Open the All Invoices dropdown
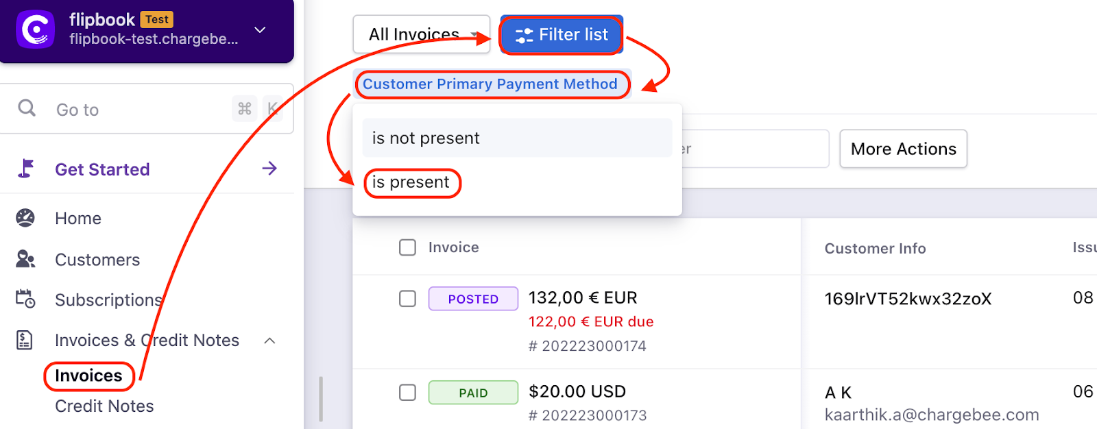This screenshot has height=429, width=1097. pos(421,34)
